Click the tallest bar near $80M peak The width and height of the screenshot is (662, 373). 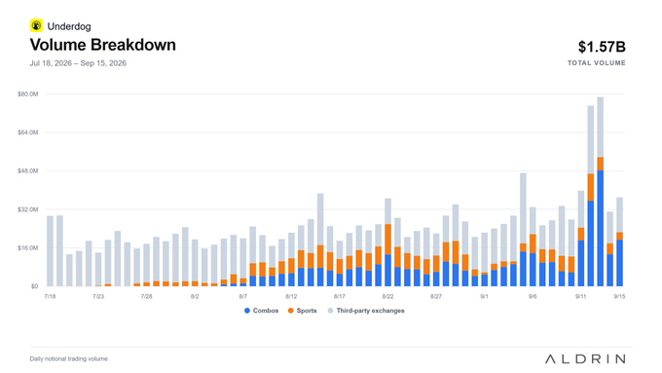pos(601,192)
